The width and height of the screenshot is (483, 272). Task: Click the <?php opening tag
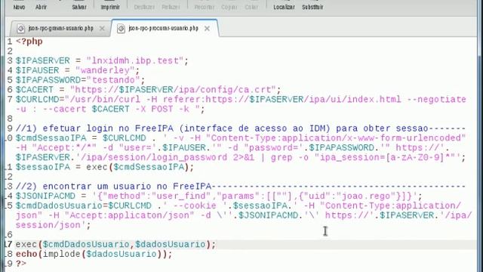point(29,42)
